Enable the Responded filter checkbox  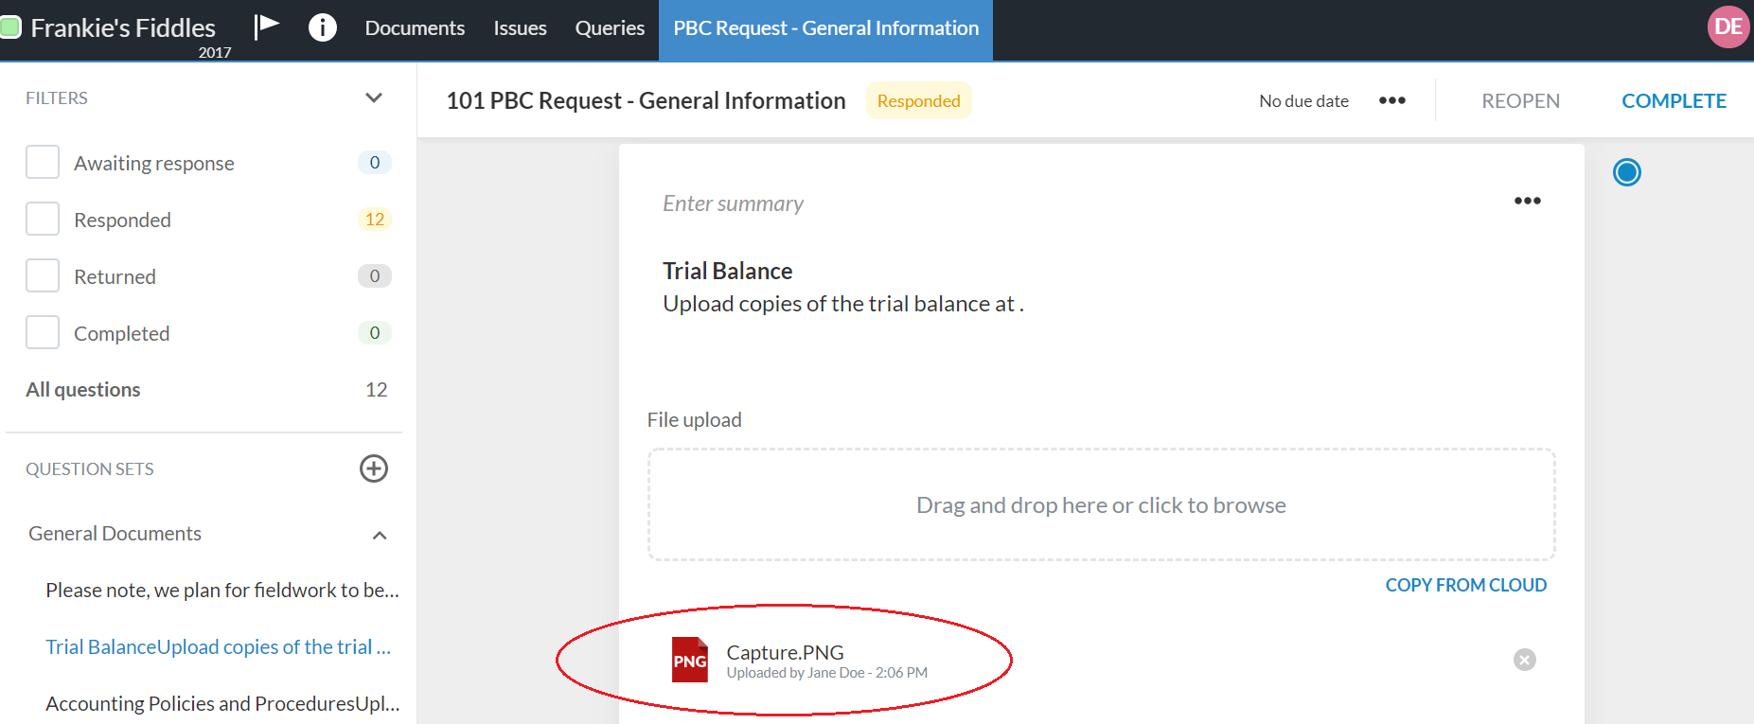tap(43, 219)
